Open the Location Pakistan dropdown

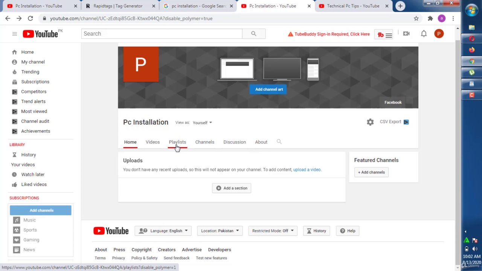tap(220, 231)
